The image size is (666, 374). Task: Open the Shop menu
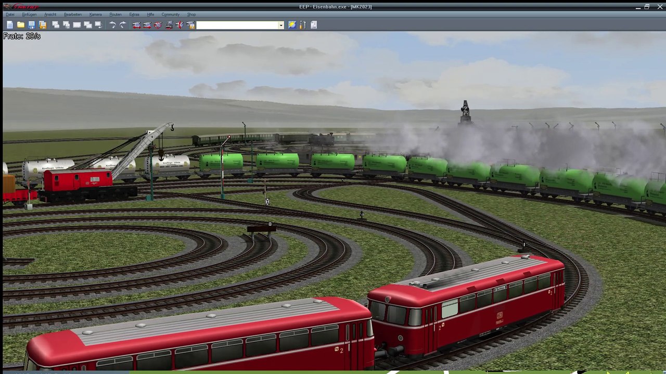click(191, 15)
